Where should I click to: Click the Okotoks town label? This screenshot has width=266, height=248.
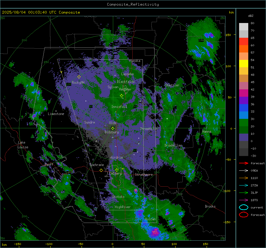coord(118,197)
